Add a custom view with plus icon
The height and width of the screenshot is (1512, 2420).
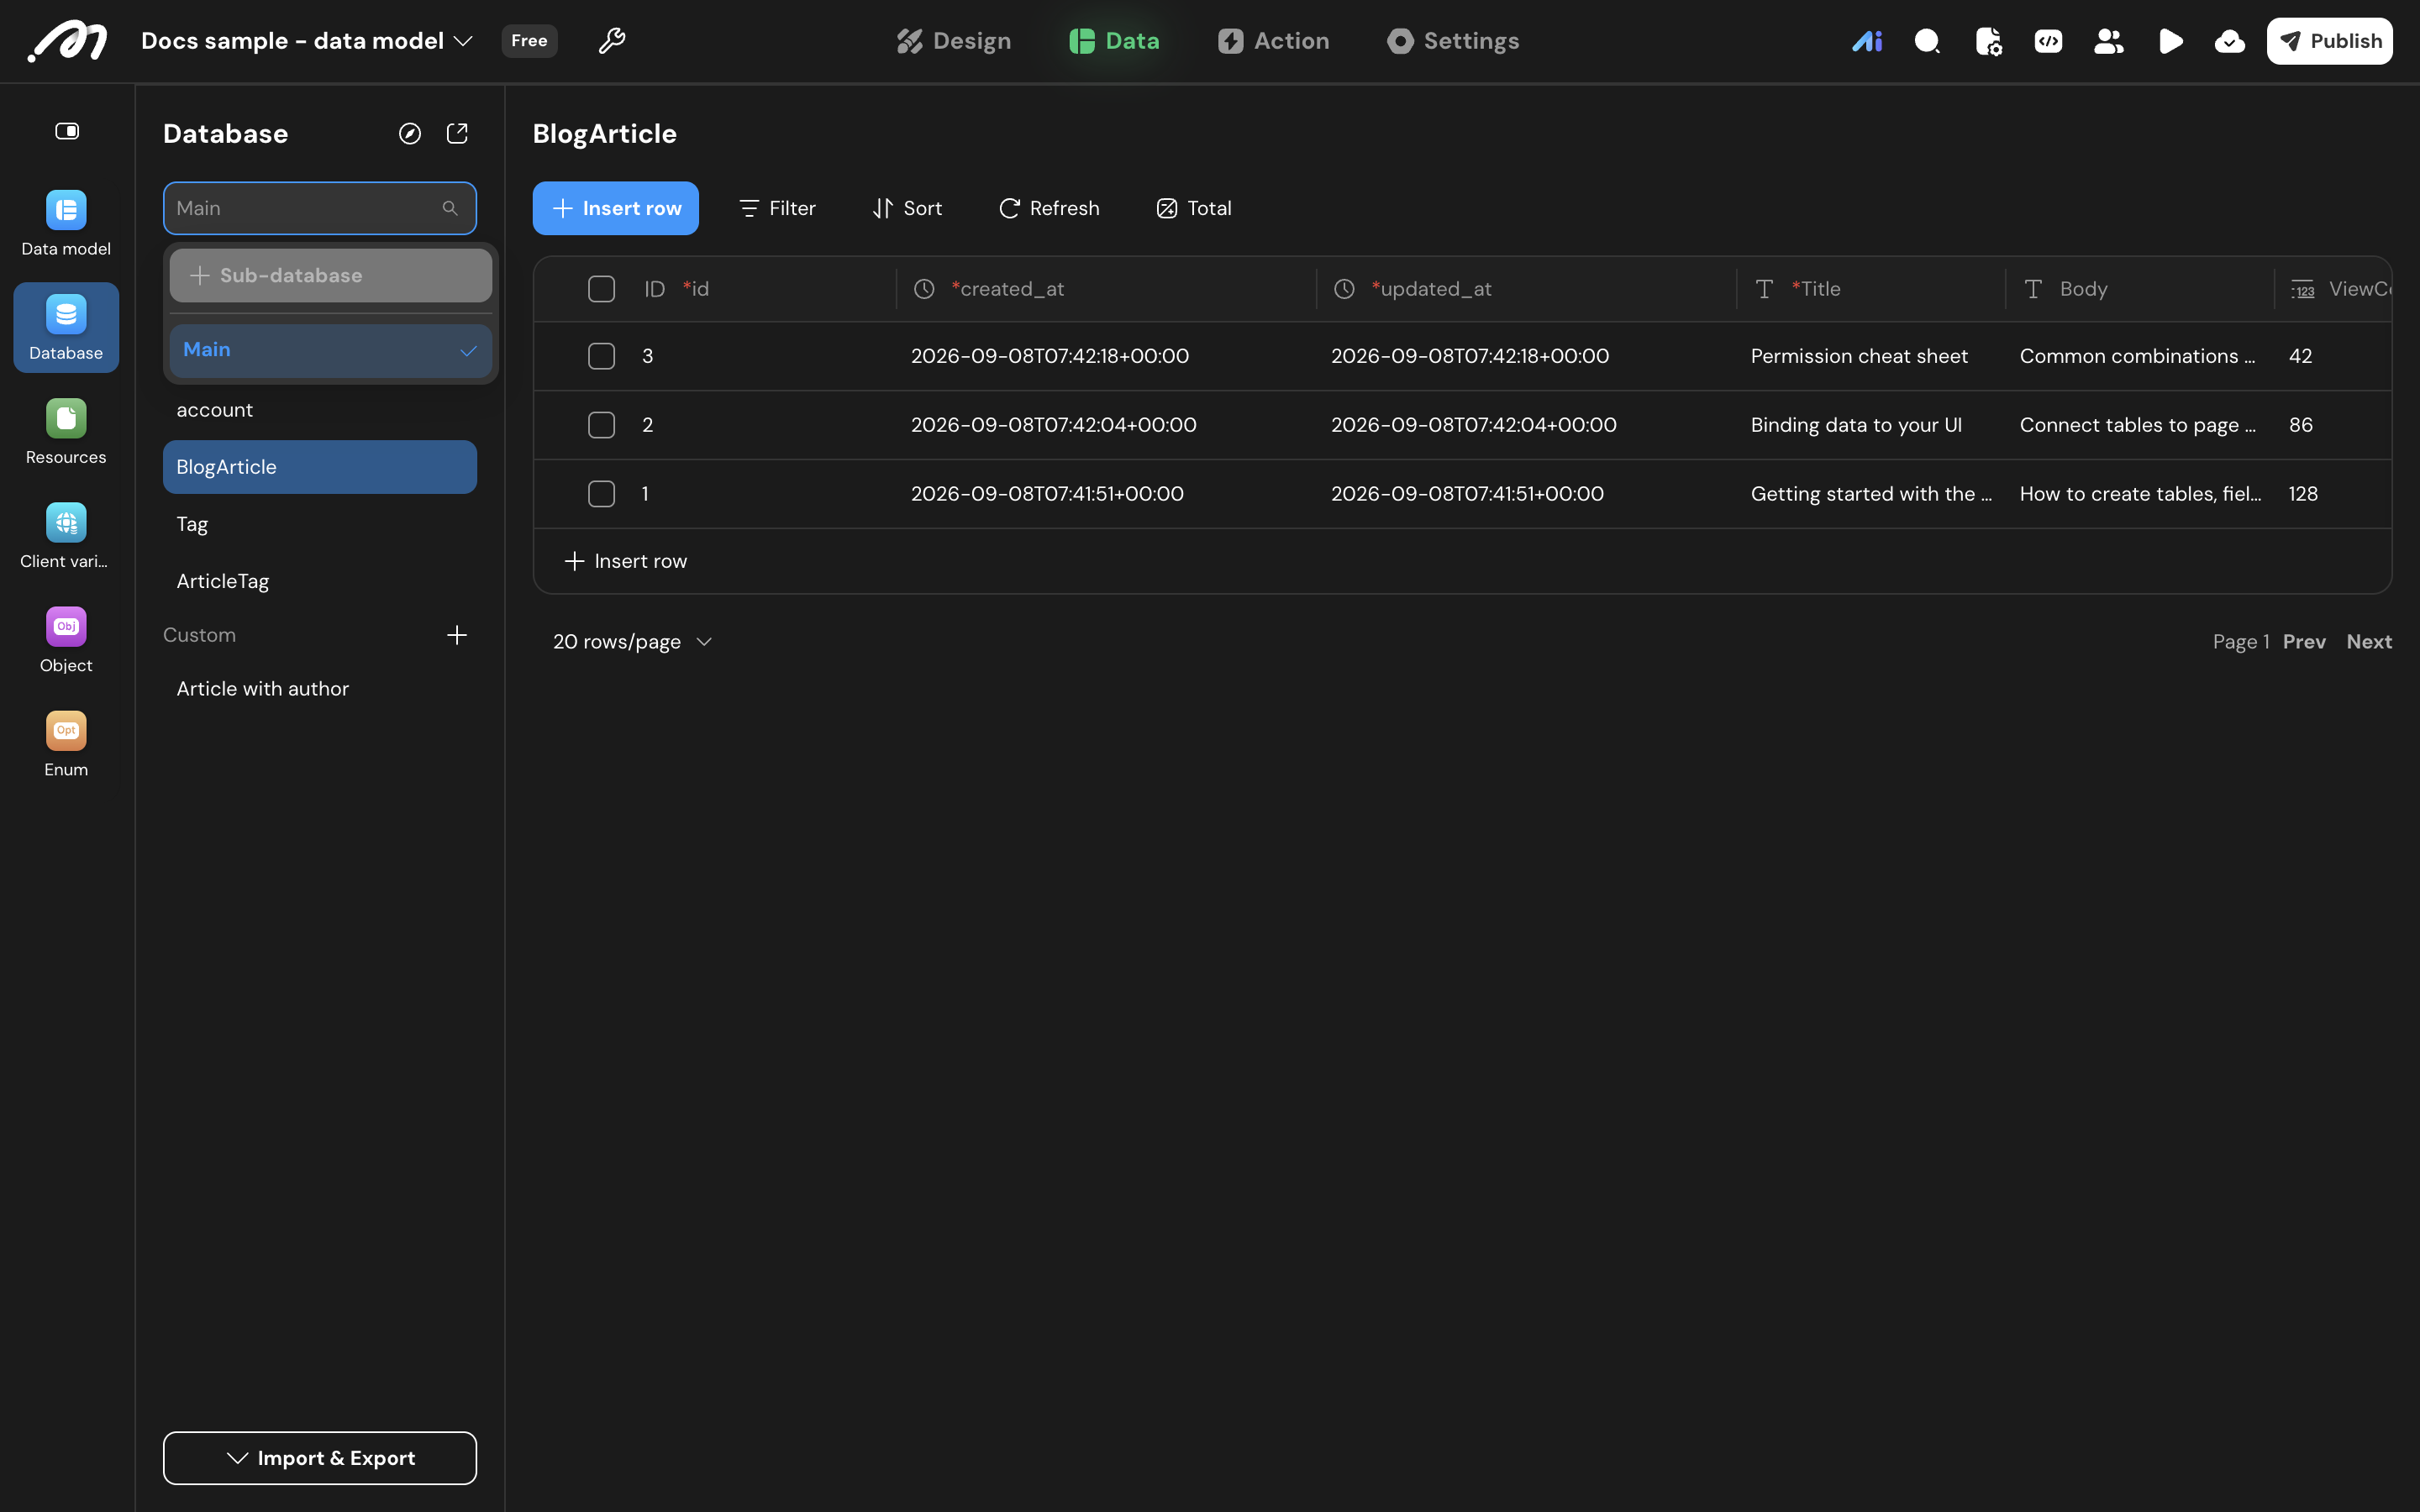457,635
